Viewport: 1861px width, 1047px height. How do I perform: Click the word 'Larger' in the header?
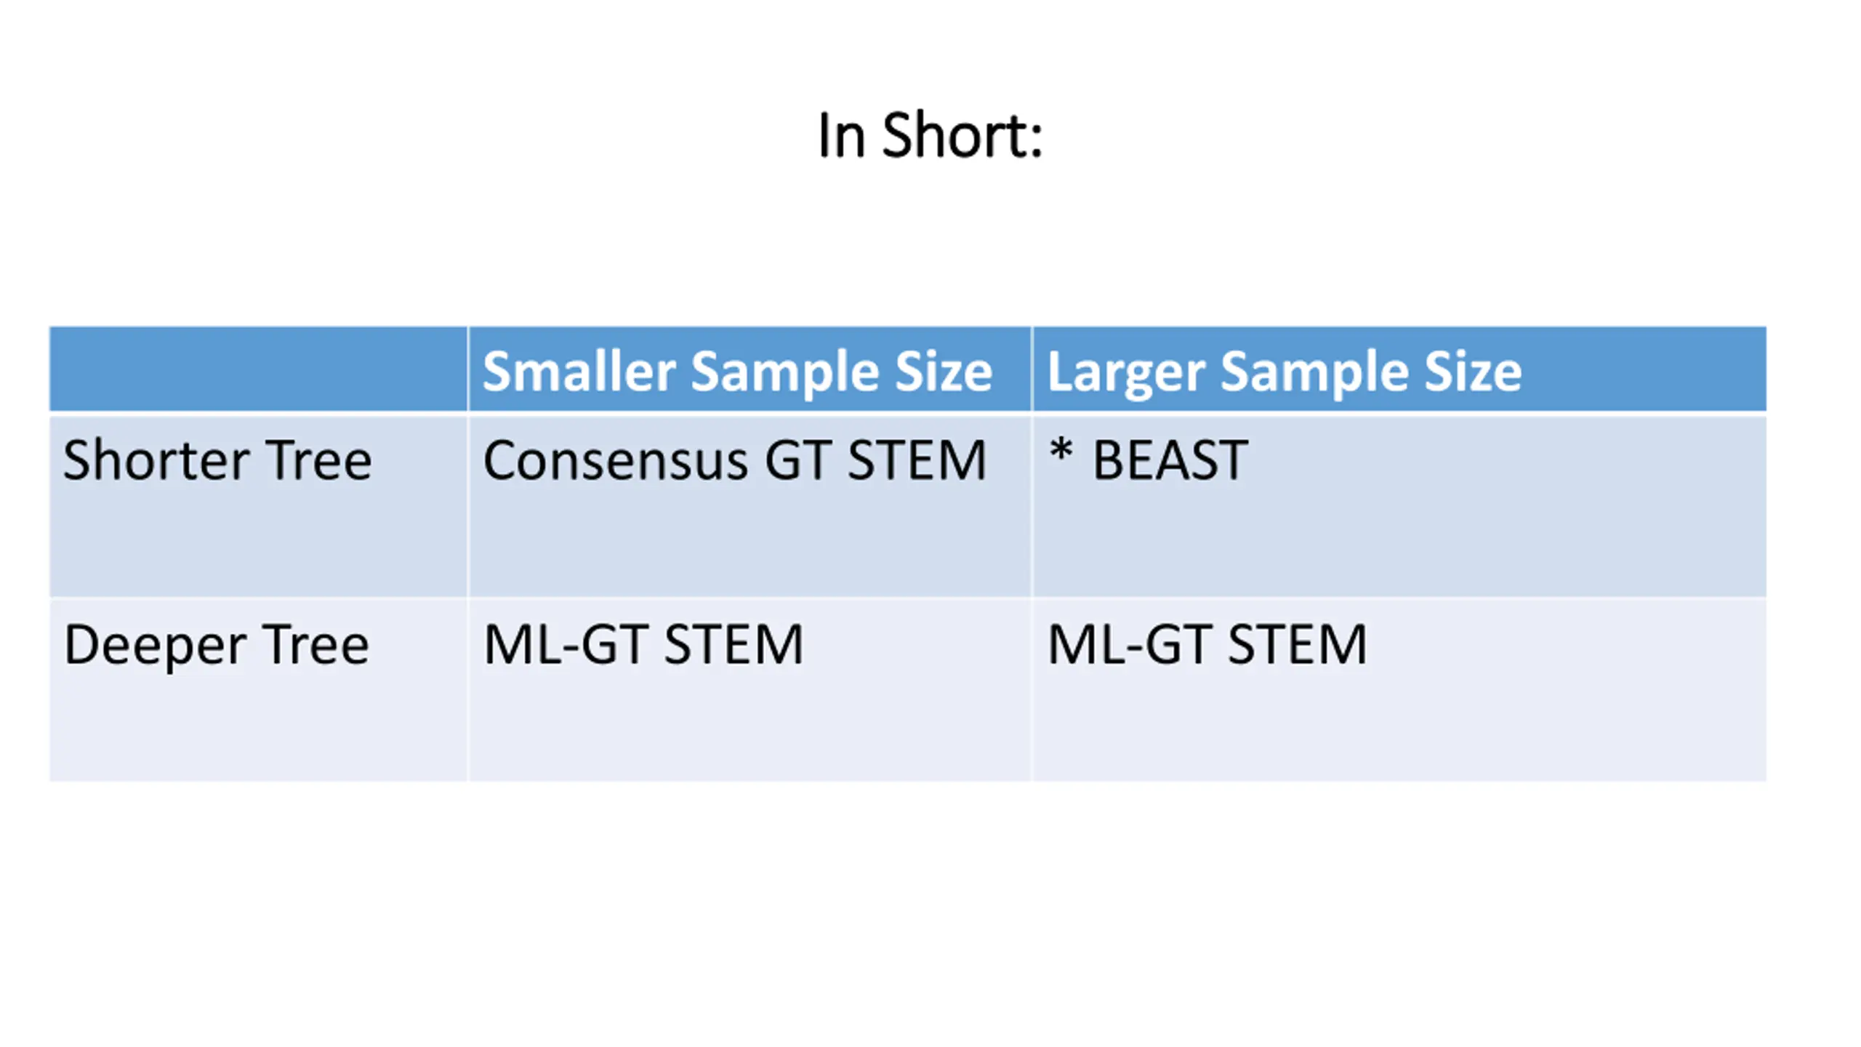pyautogui.click(x=1126, y=373)
